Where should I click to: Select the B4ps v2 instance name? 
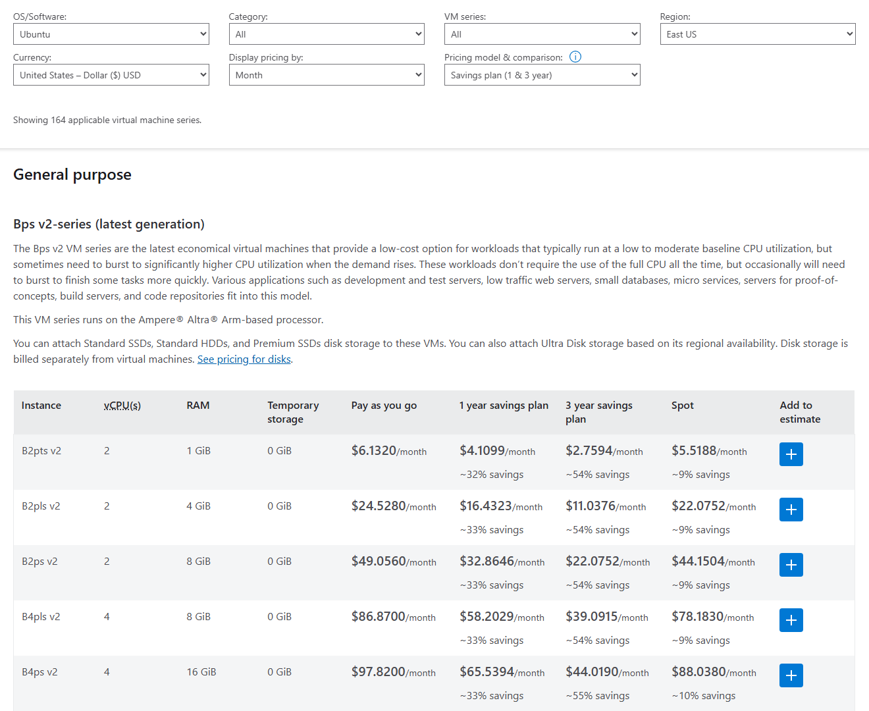(x=39, y=672)
